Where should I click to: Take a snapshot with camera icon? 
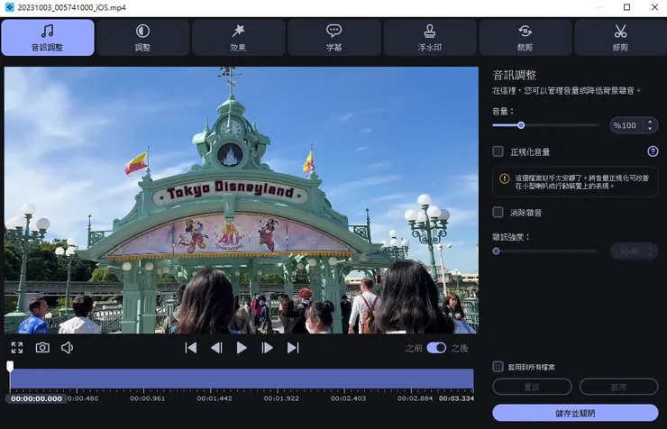click(x=42, y=348)
